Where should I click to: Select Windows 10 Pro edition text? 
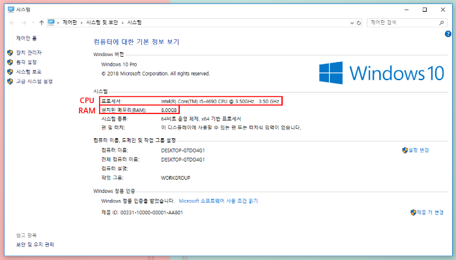[119, 65]
